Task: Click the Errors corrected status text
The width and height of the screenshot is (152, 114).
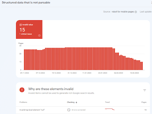Action: [78, 110]
